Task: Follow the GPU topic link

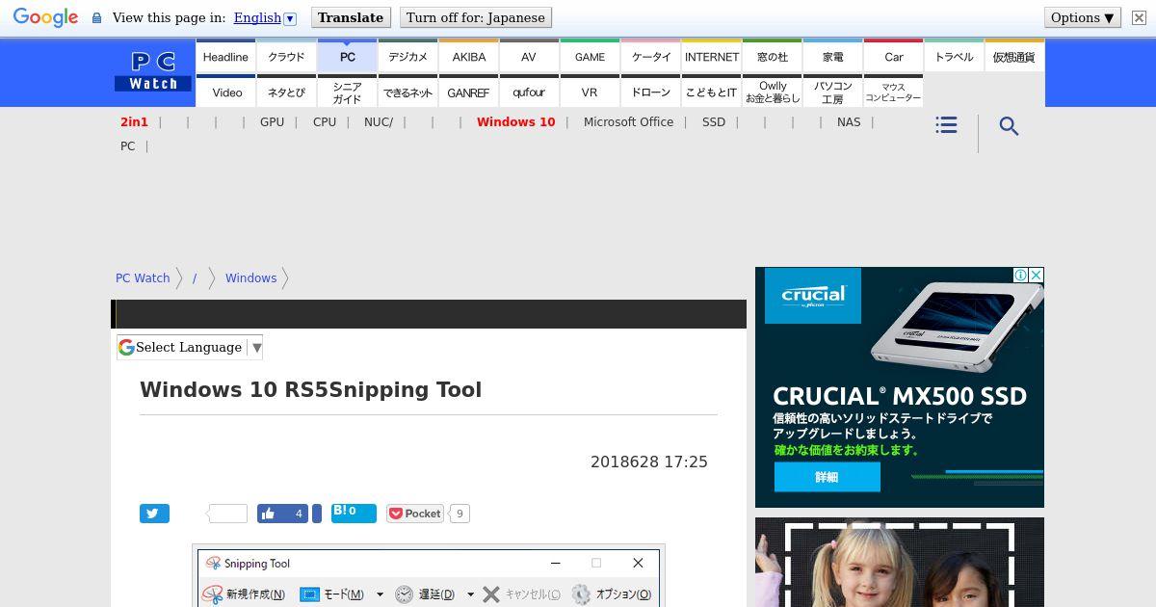Action: 272,122
